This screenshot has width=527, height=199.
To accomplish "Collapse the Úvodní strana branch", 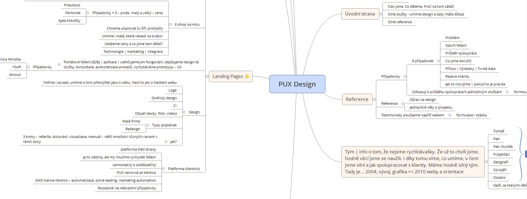I will 381,14.
